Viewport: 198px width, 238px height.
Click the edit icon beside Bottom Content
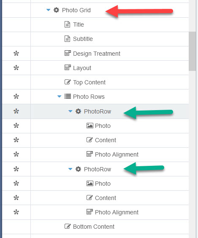click(x=68, y=226)
